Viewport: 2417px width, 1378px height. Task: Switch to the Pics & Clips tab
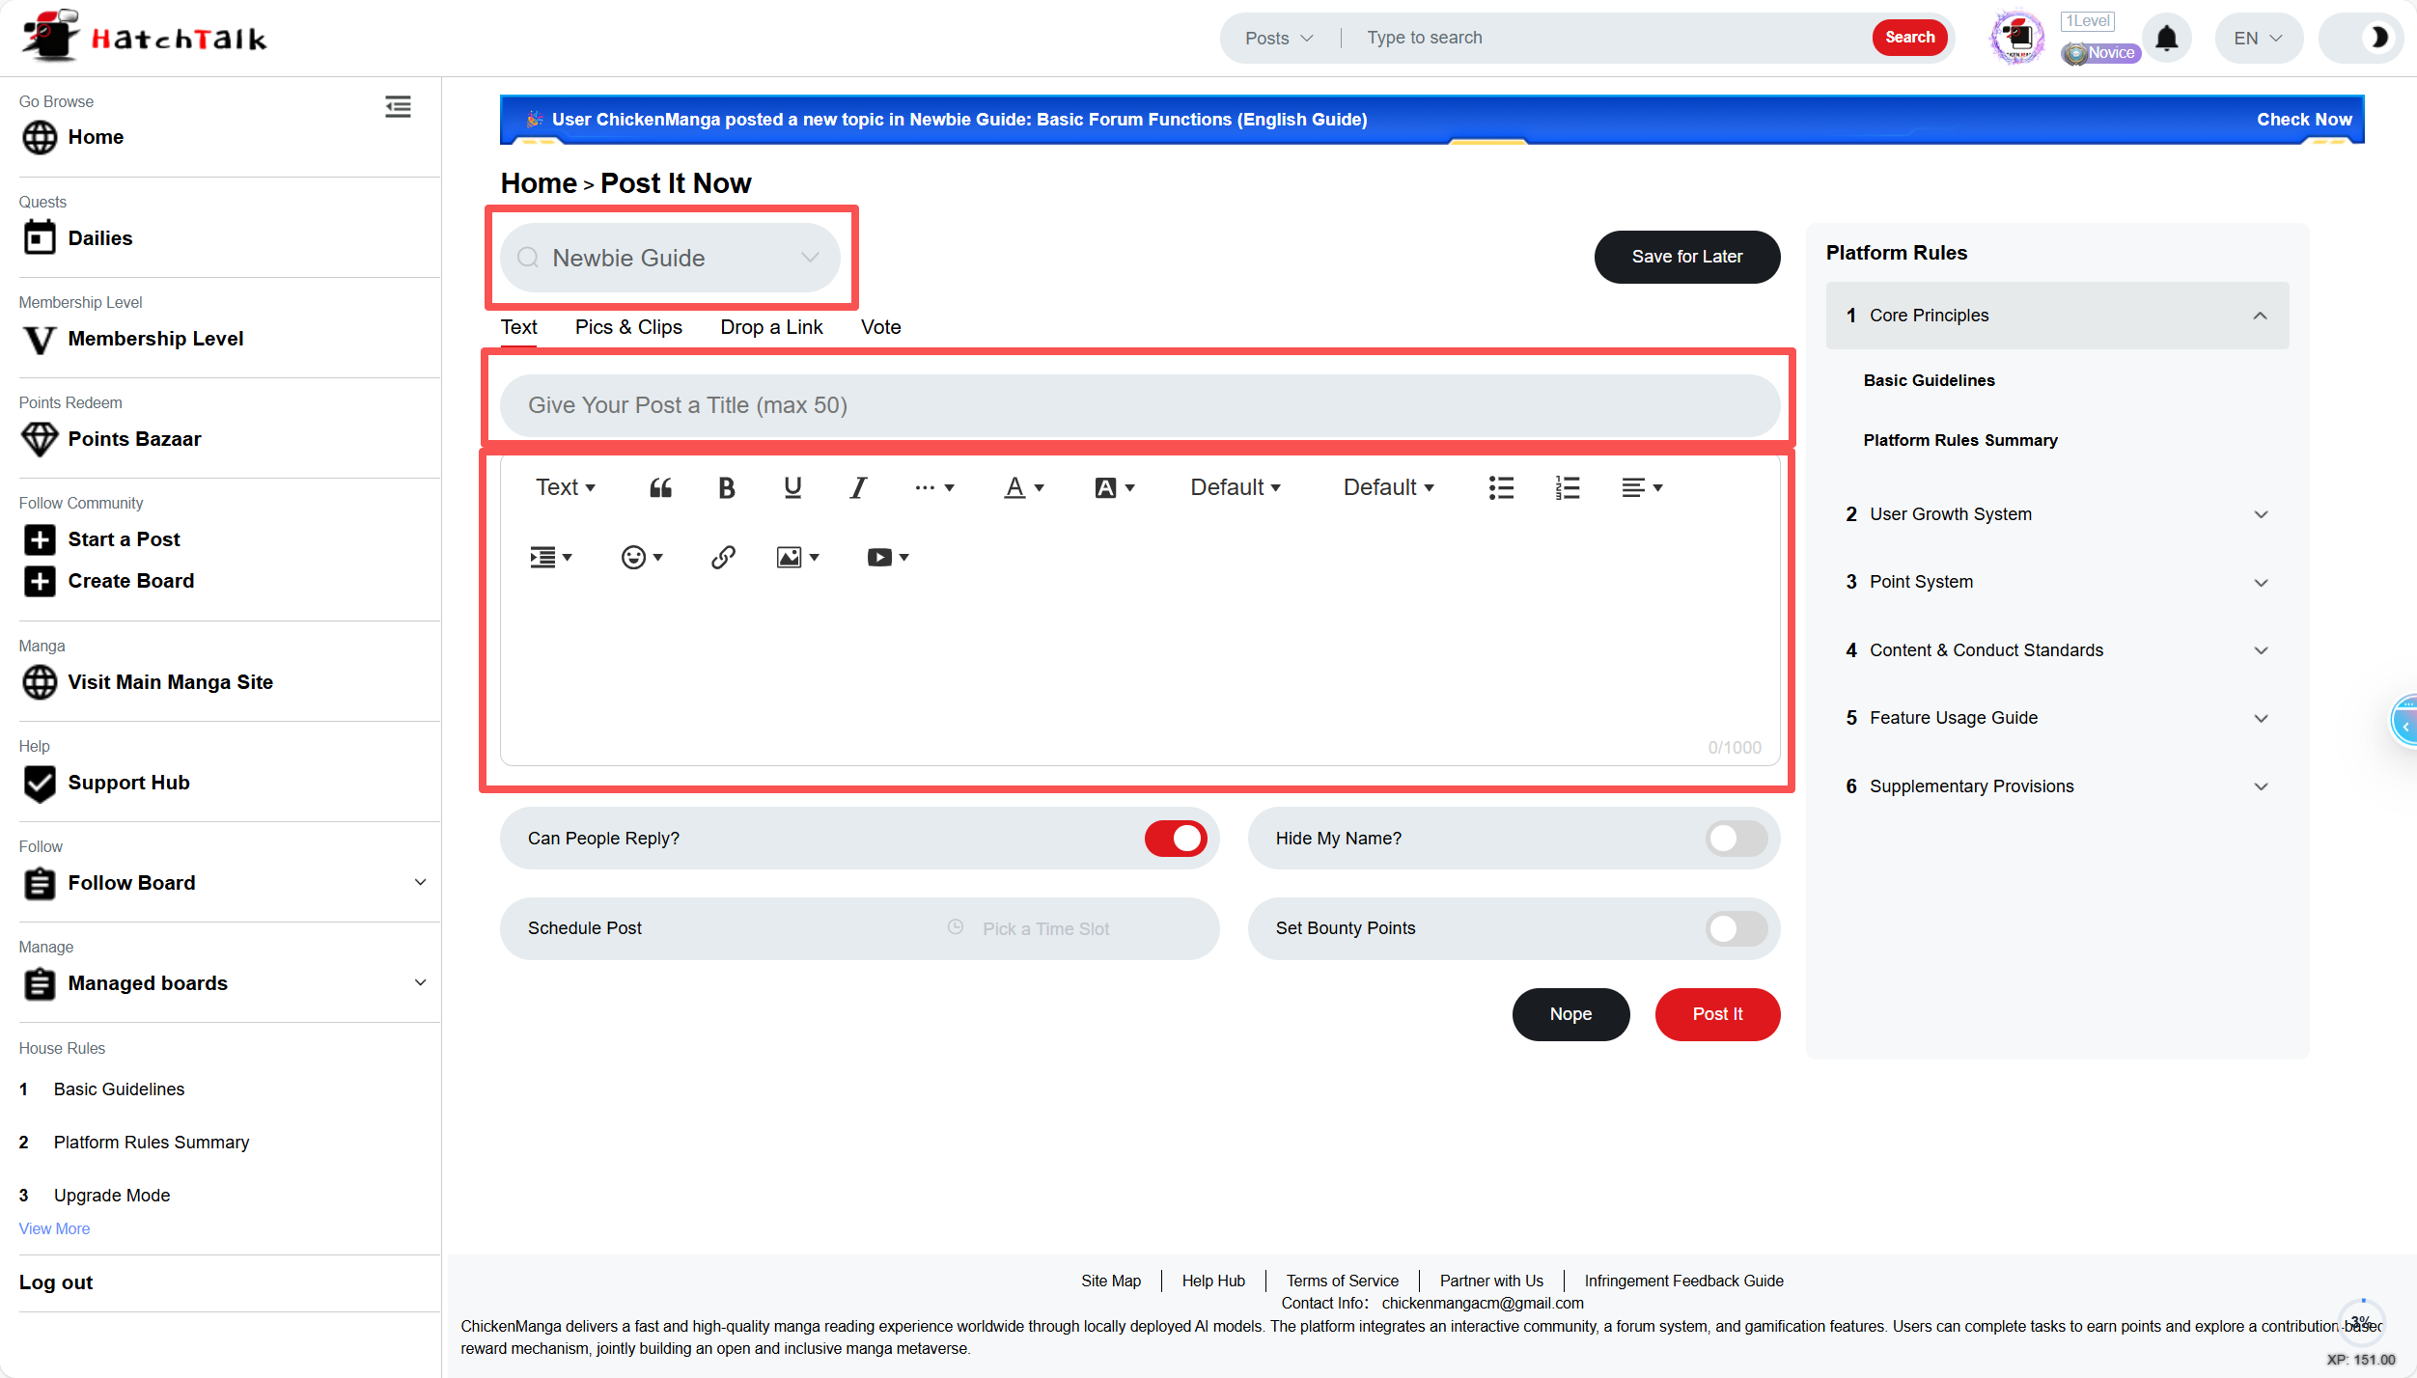[x=628, y=327]
